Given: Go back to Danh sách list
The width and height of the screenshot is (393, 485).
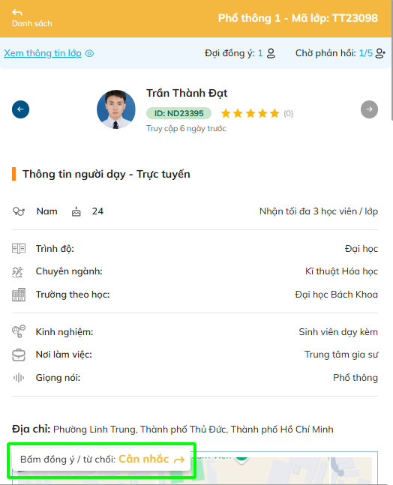Looking at the screenshot, I should click(x=31, y=18).
